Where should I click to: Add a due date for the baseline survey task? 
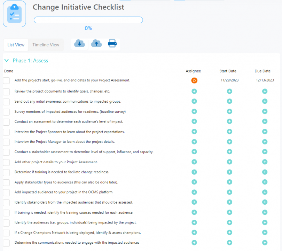pos(265,111)
